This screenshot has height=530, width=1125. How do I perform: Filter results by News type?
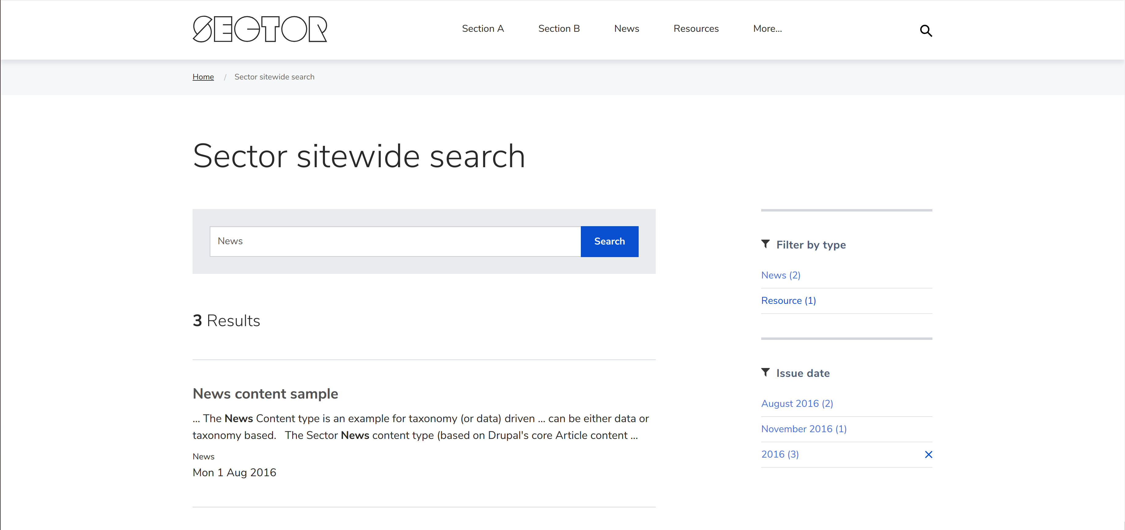780,275
